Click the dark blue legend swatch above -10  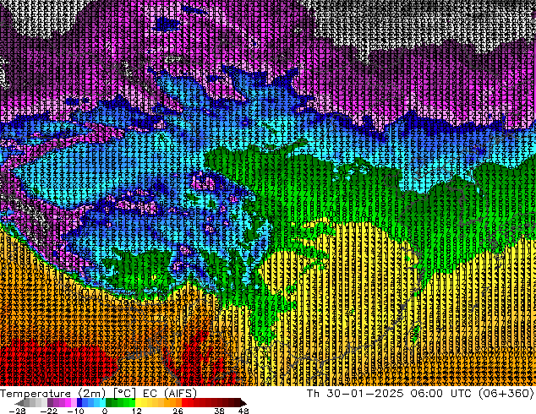point(79,403)
